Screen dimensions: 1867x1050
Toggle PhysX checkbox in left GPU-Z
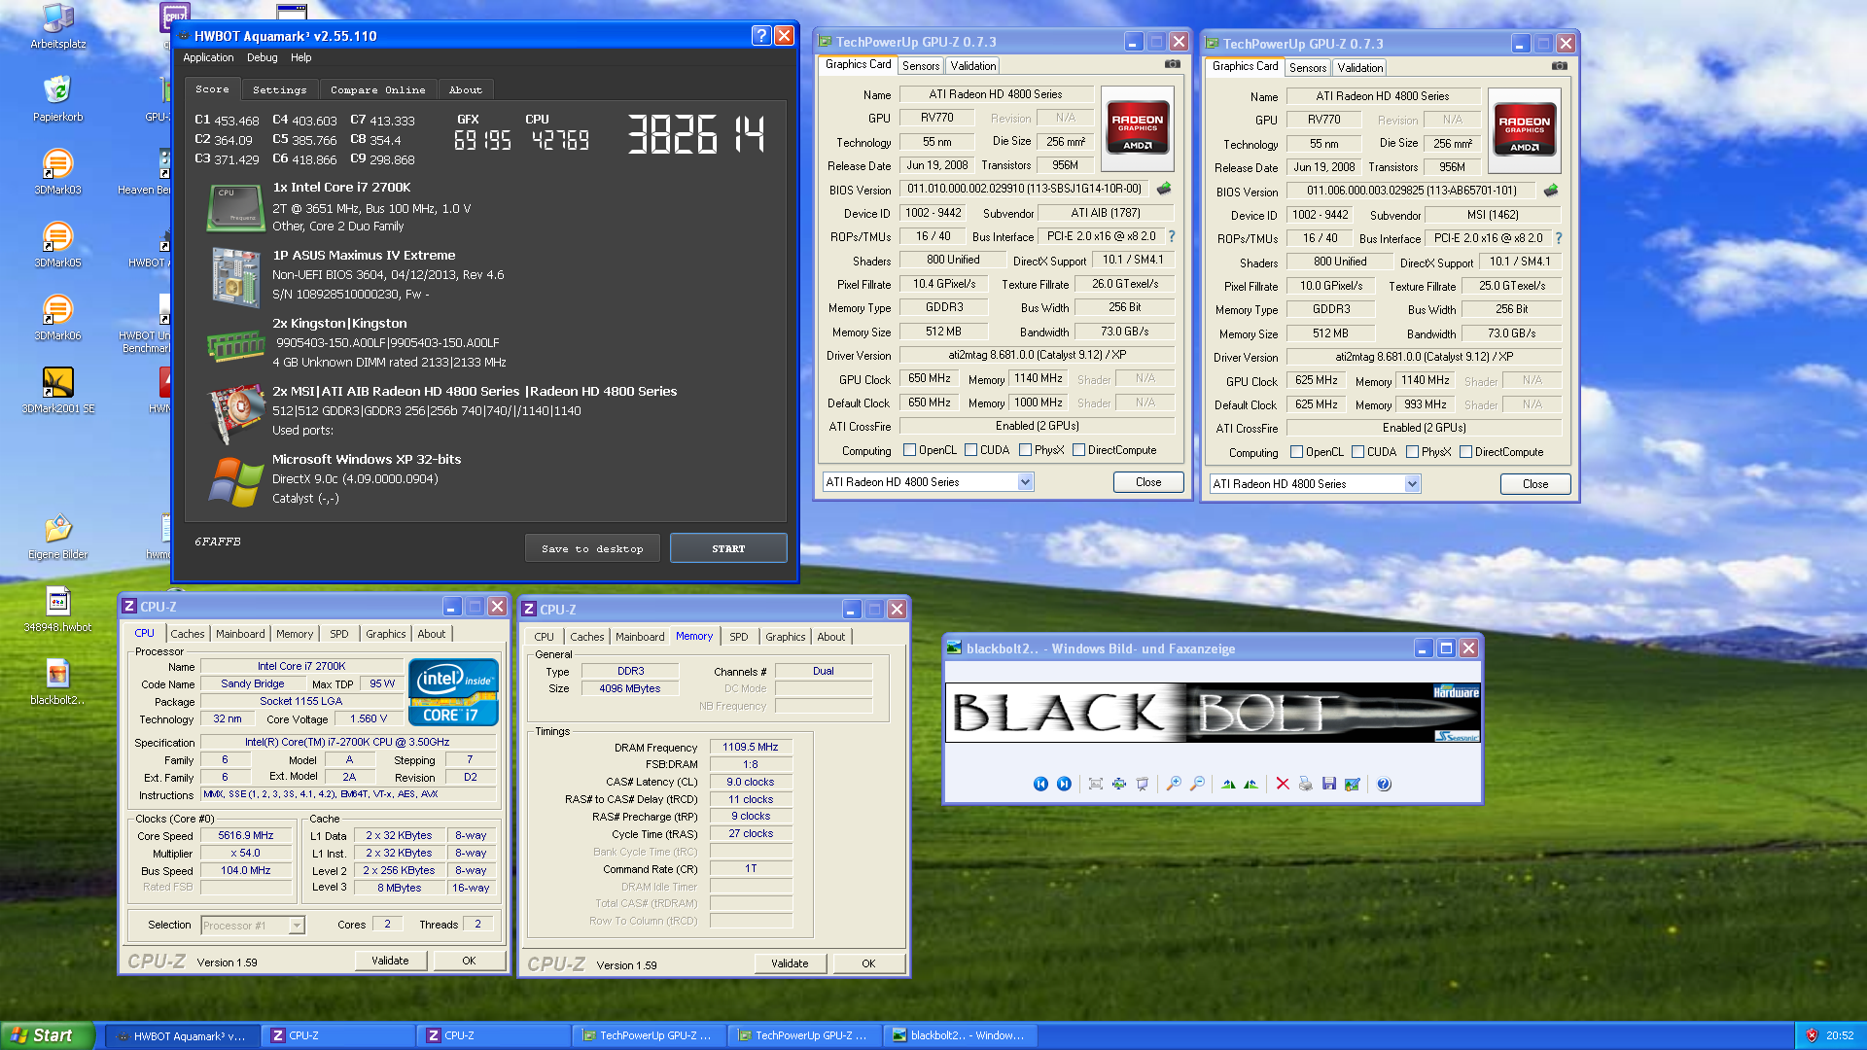pos(1026,450)
